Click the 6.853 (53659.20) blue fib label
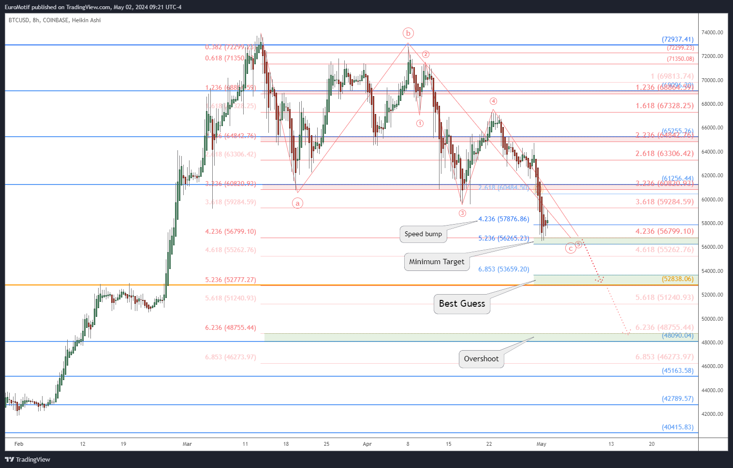Screen dimensions: 733x468 point(504,269)
